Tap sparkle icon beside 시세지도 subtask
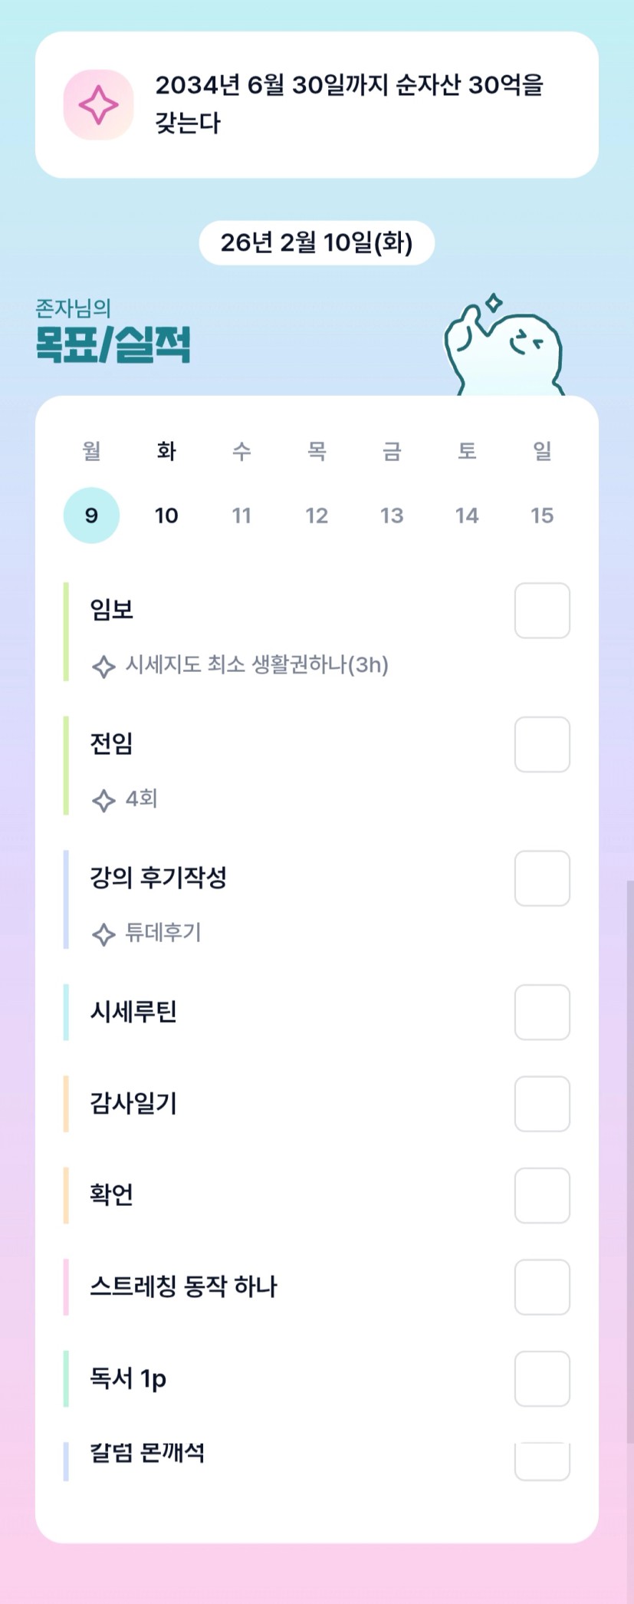The height and width of the screenshot is (1604, 634). [103, 666]
